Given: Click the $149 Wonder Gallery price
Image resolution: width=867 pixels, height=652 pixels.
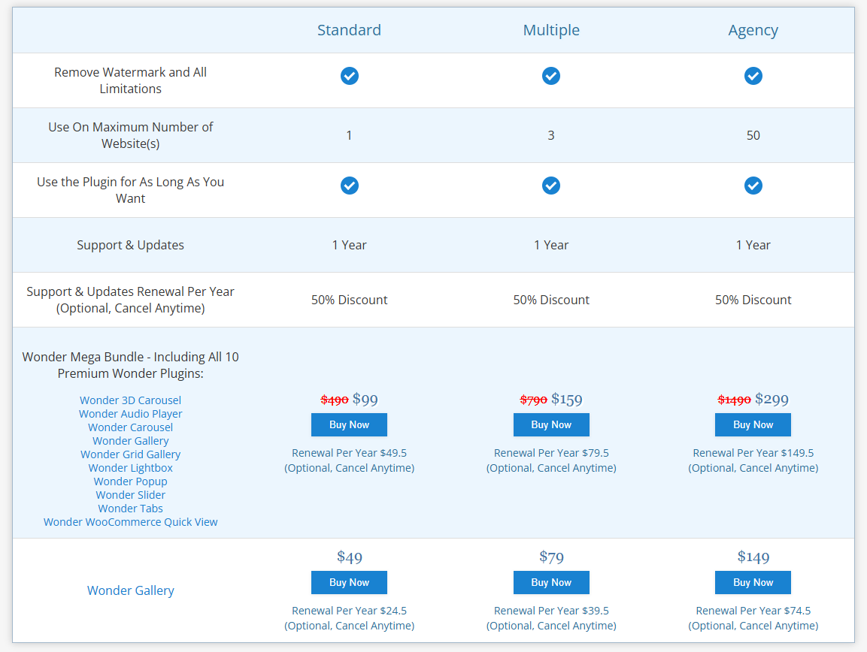Looking at the screenshot, I should click(x=753, y=557).
